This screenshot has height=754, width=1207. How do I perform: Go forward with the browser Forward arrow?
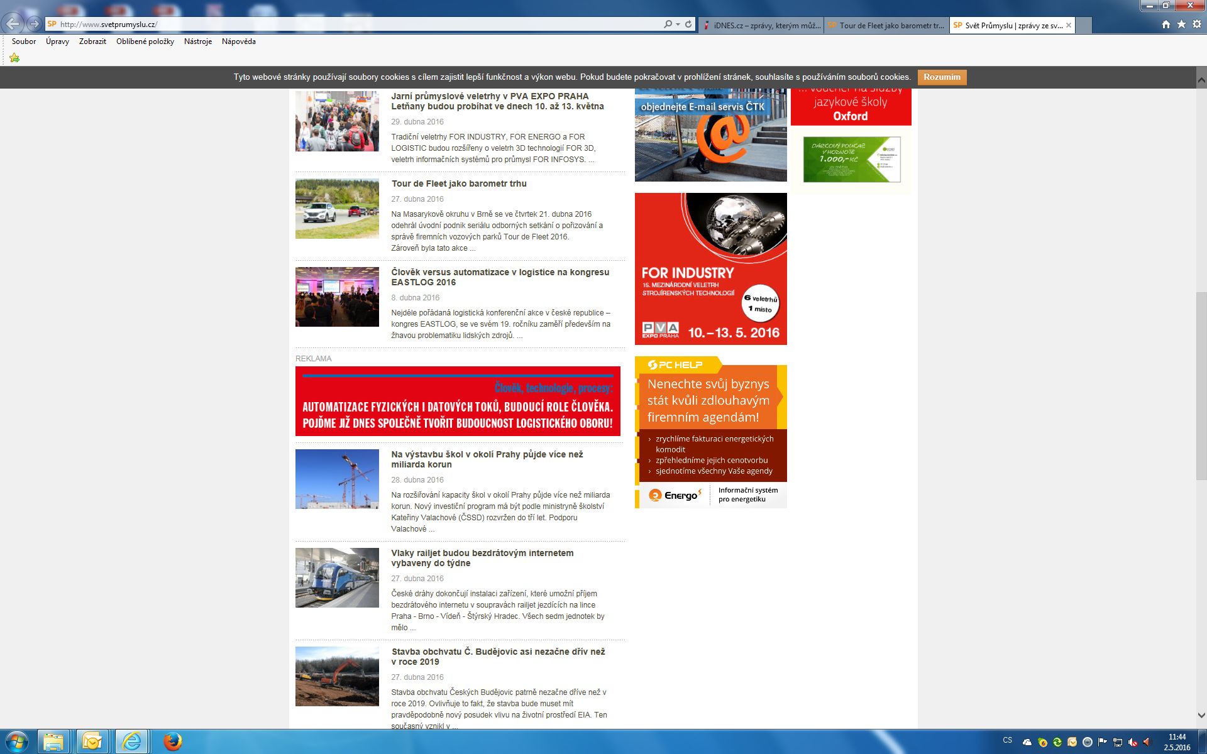(34, 24)
